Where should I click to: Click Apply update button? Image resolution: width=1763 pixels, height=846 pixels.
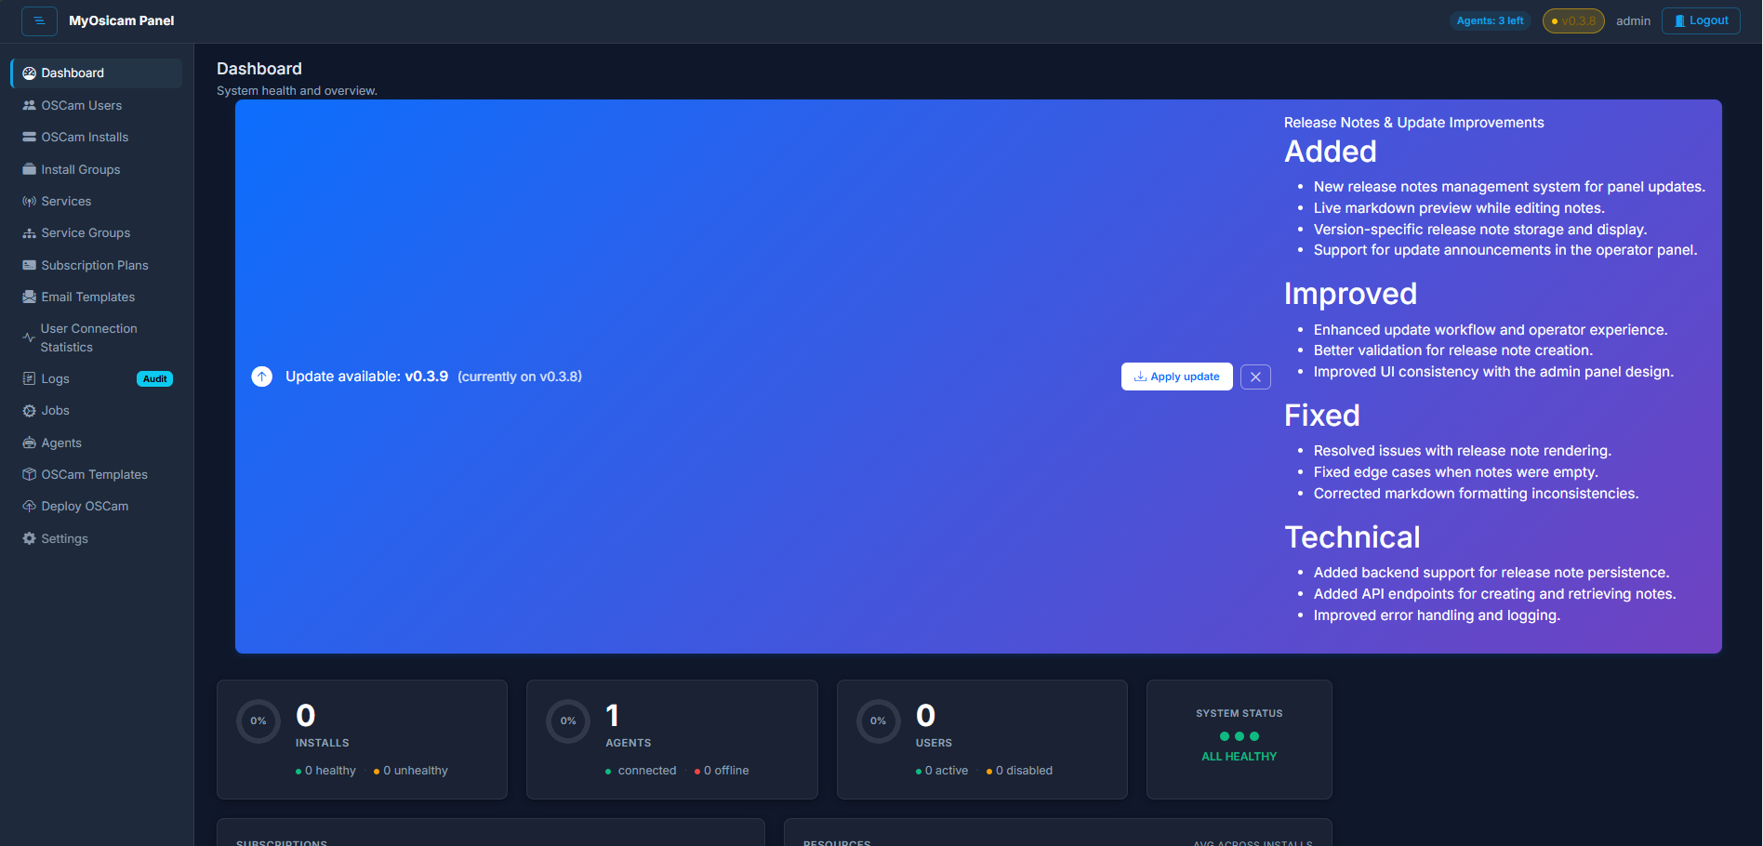(x=1176, y=377)
